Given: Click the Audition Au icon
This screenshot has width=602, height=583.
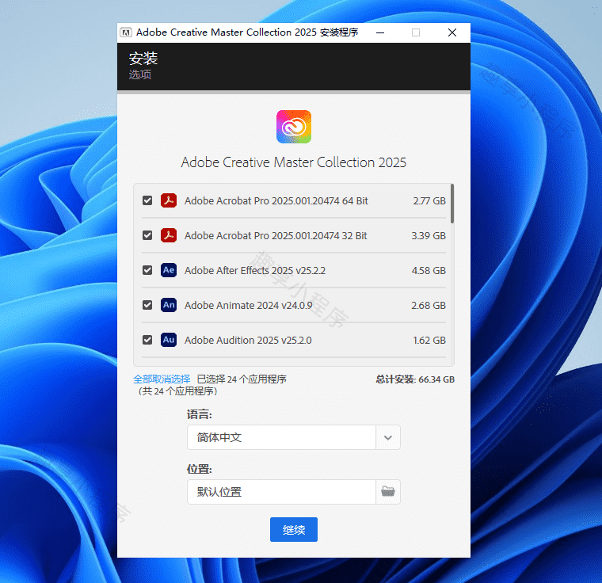Looking at the screenshot, I should pyautogui.click(x=169, y=340).
